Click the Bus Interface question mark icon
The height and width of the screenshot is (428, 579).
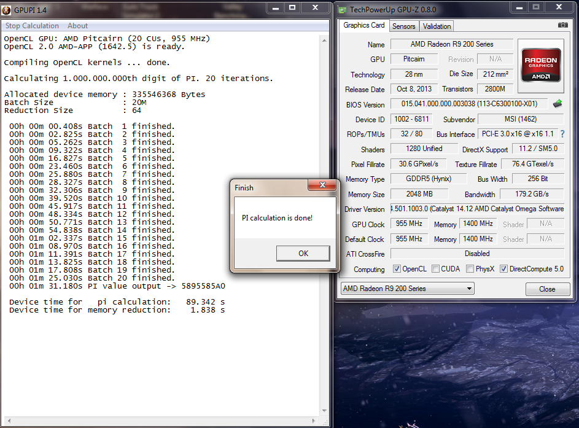click(x=562, y=134)
